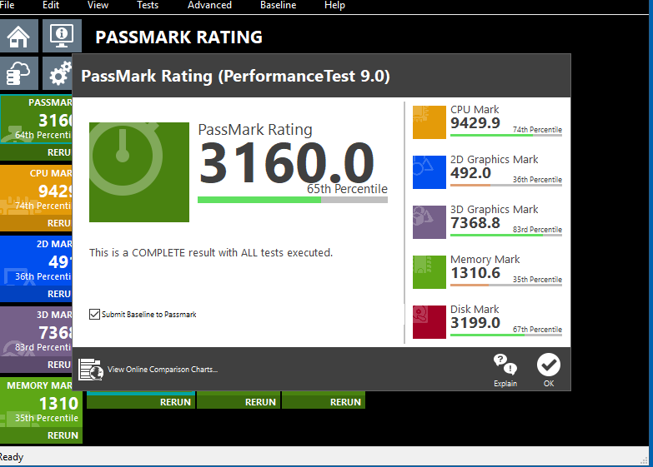Select the red Disk Mark icon

tap(429, 322)
